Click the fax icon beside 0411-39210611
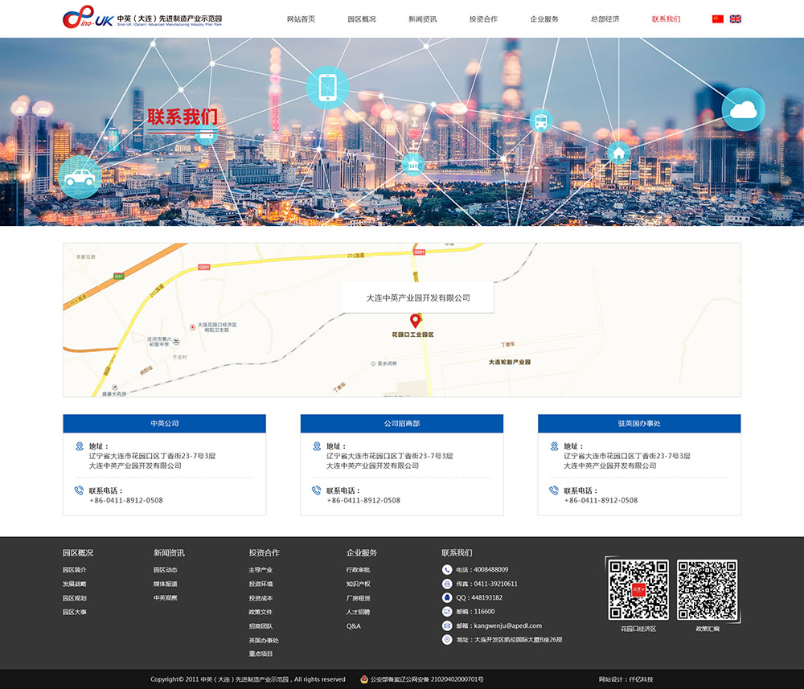 pos(445,583)
